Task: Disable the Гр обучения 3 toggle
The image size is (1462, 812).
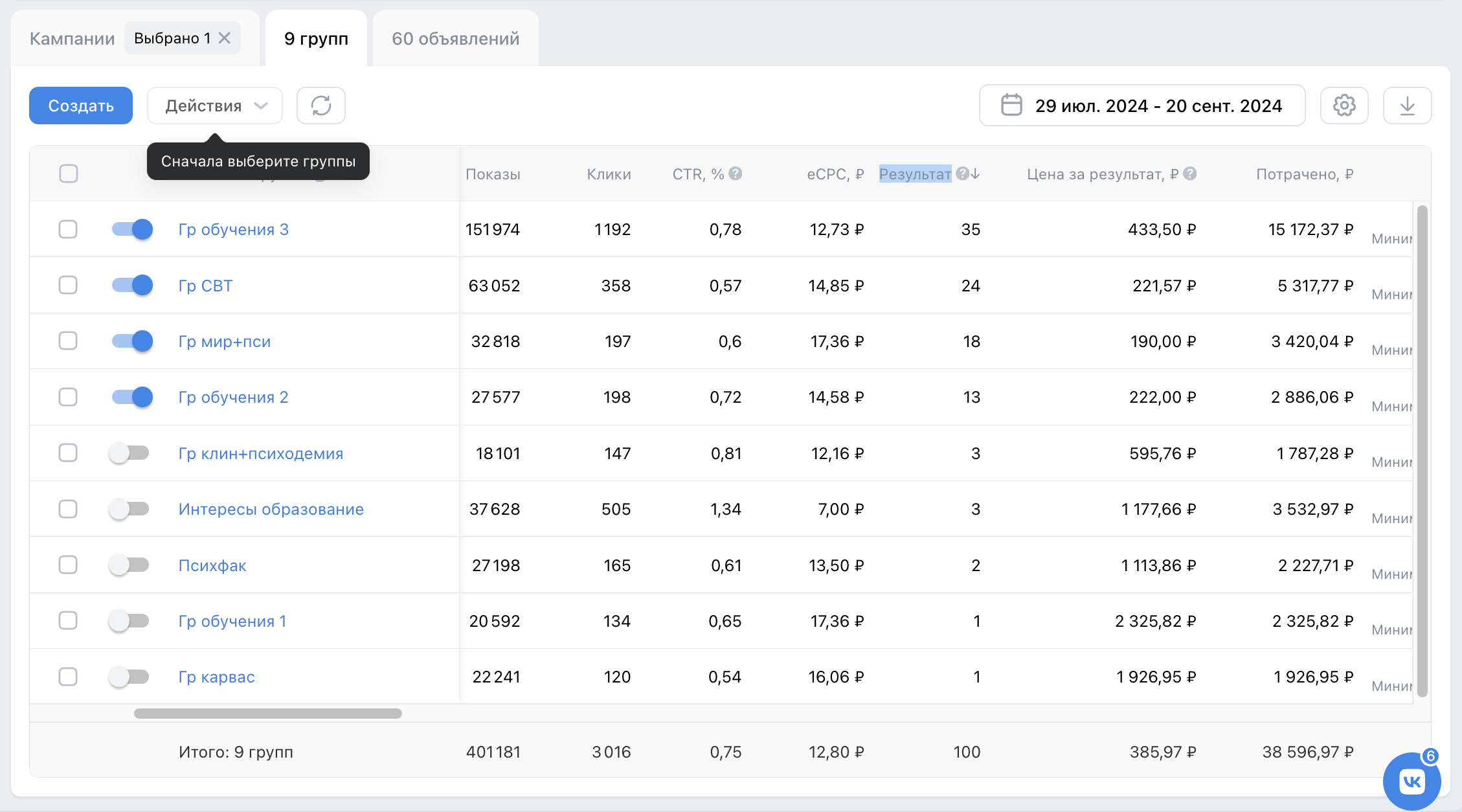Action: [133, 229]
